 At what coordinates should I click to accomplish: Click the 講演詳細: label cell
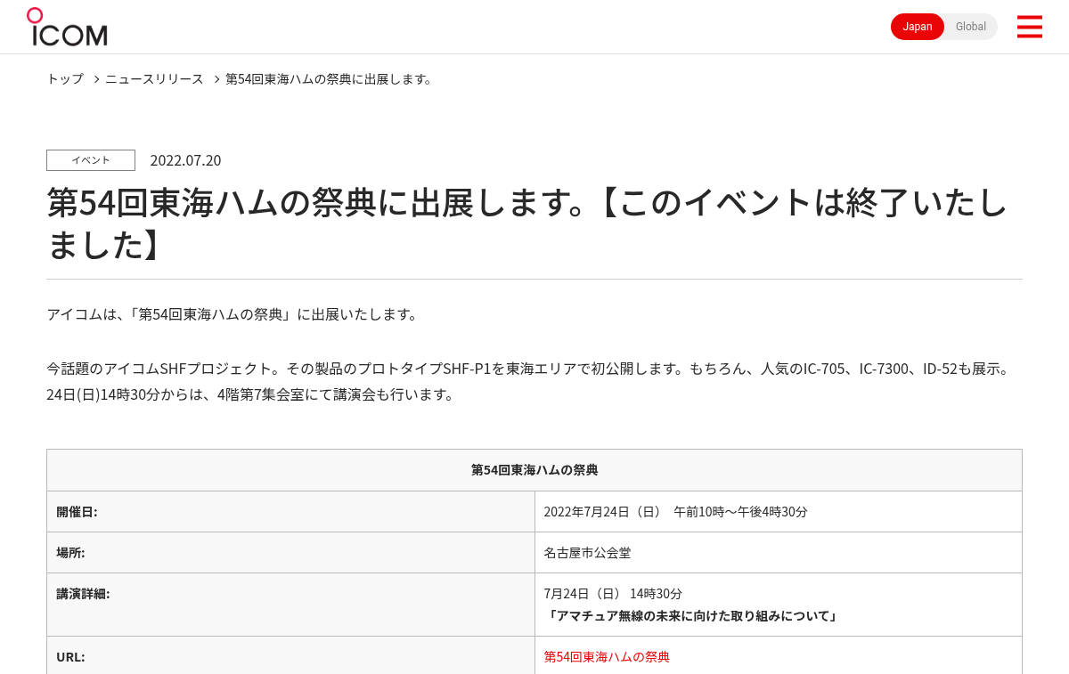pos(290,605)
